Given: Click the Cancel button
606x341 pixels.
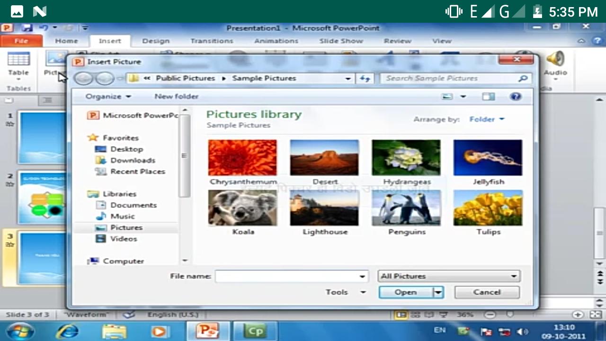Looking at the screenshot, I should [x=487, y=292].
